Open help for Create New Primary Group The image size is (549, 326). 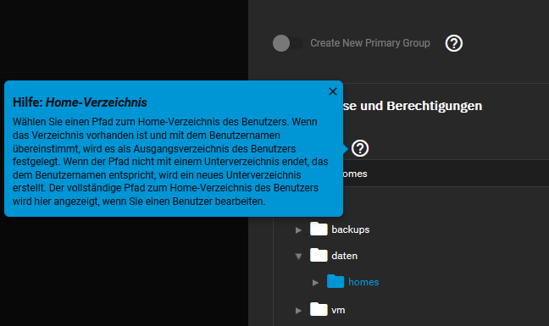[454, 43]
